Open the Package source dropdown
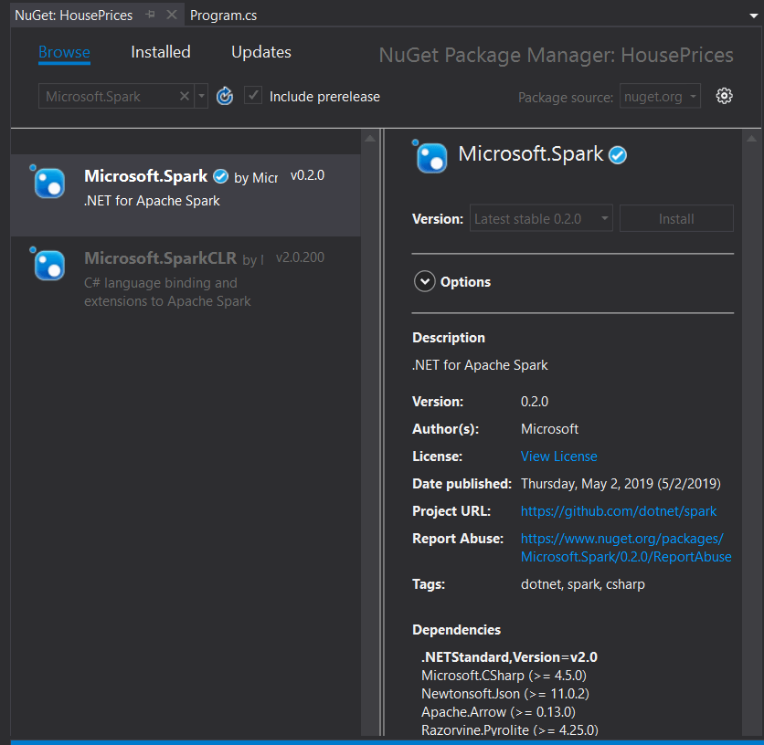Viewport: 764px width, 745px height. point(660,96)
